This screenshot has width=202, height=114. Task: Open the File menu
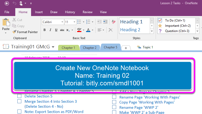coord(7,12)
